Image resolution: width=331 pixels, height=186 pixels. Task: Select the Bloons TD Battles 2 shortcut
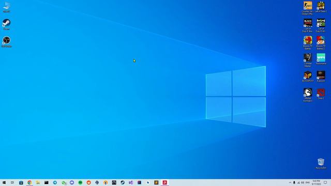(321, 43)
